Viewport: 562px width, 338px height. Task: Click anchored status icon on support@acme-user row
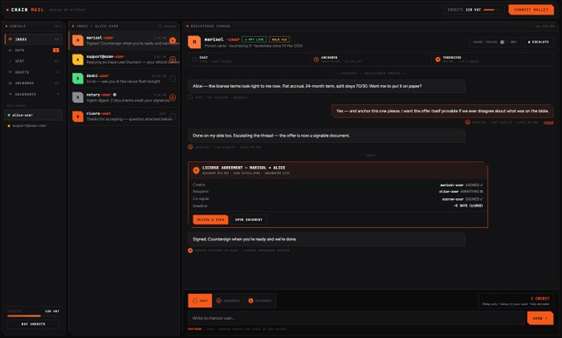click(173, 60)
